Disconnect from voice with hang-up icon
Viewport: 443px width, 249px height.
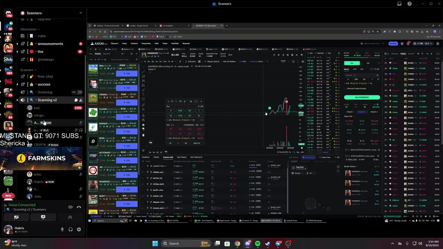(x=79, y=207)
